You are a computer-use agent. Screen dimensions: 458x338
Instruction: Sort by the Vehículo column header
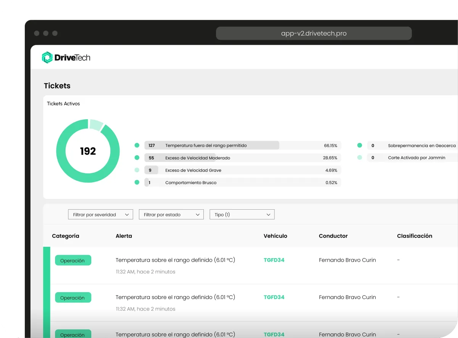pos(275,236)
